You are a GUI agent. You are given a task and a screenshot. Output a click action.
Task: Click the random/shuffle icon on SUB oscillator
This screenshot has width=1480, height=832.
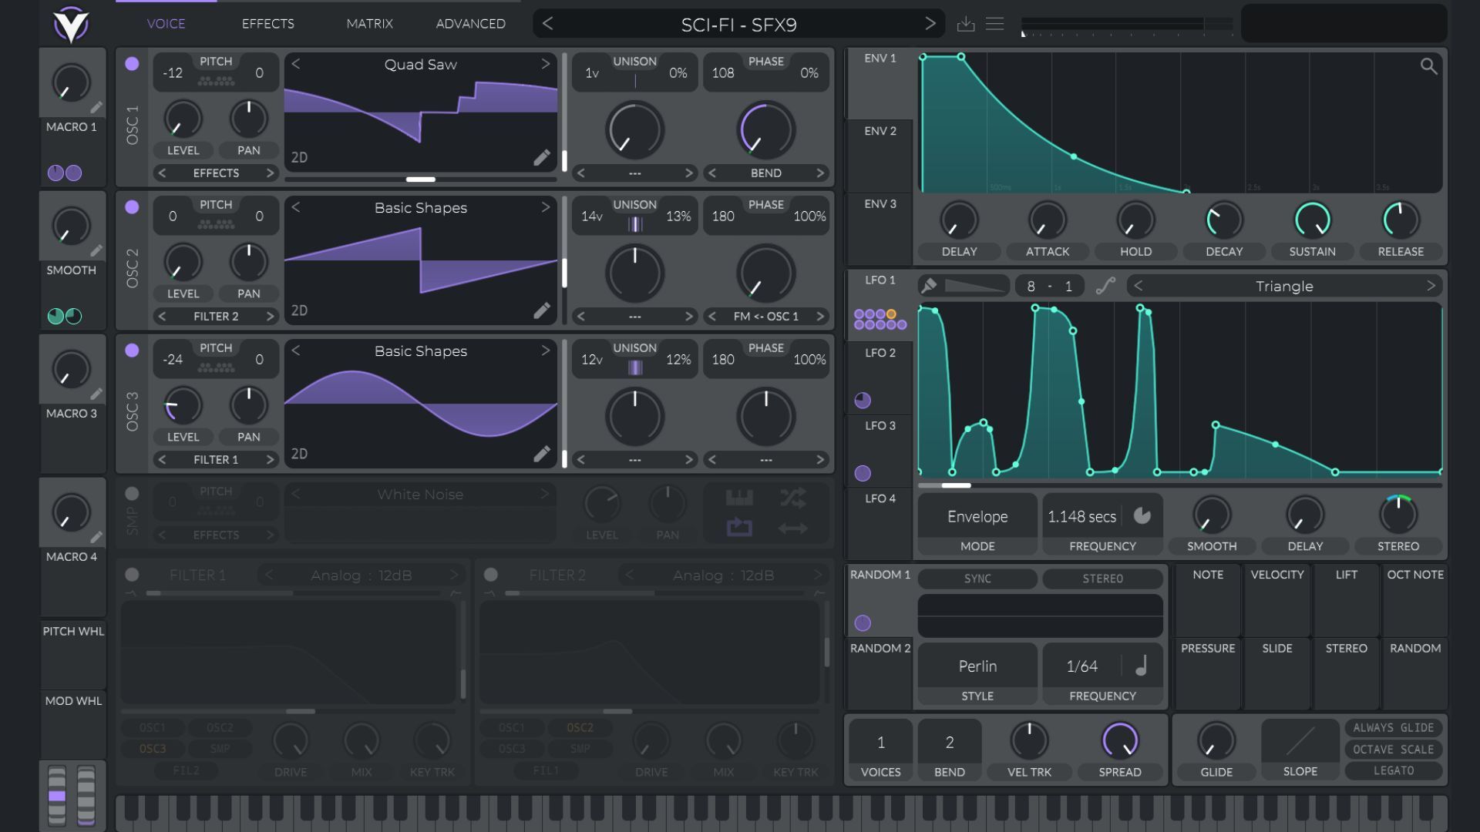click(793, 498)
